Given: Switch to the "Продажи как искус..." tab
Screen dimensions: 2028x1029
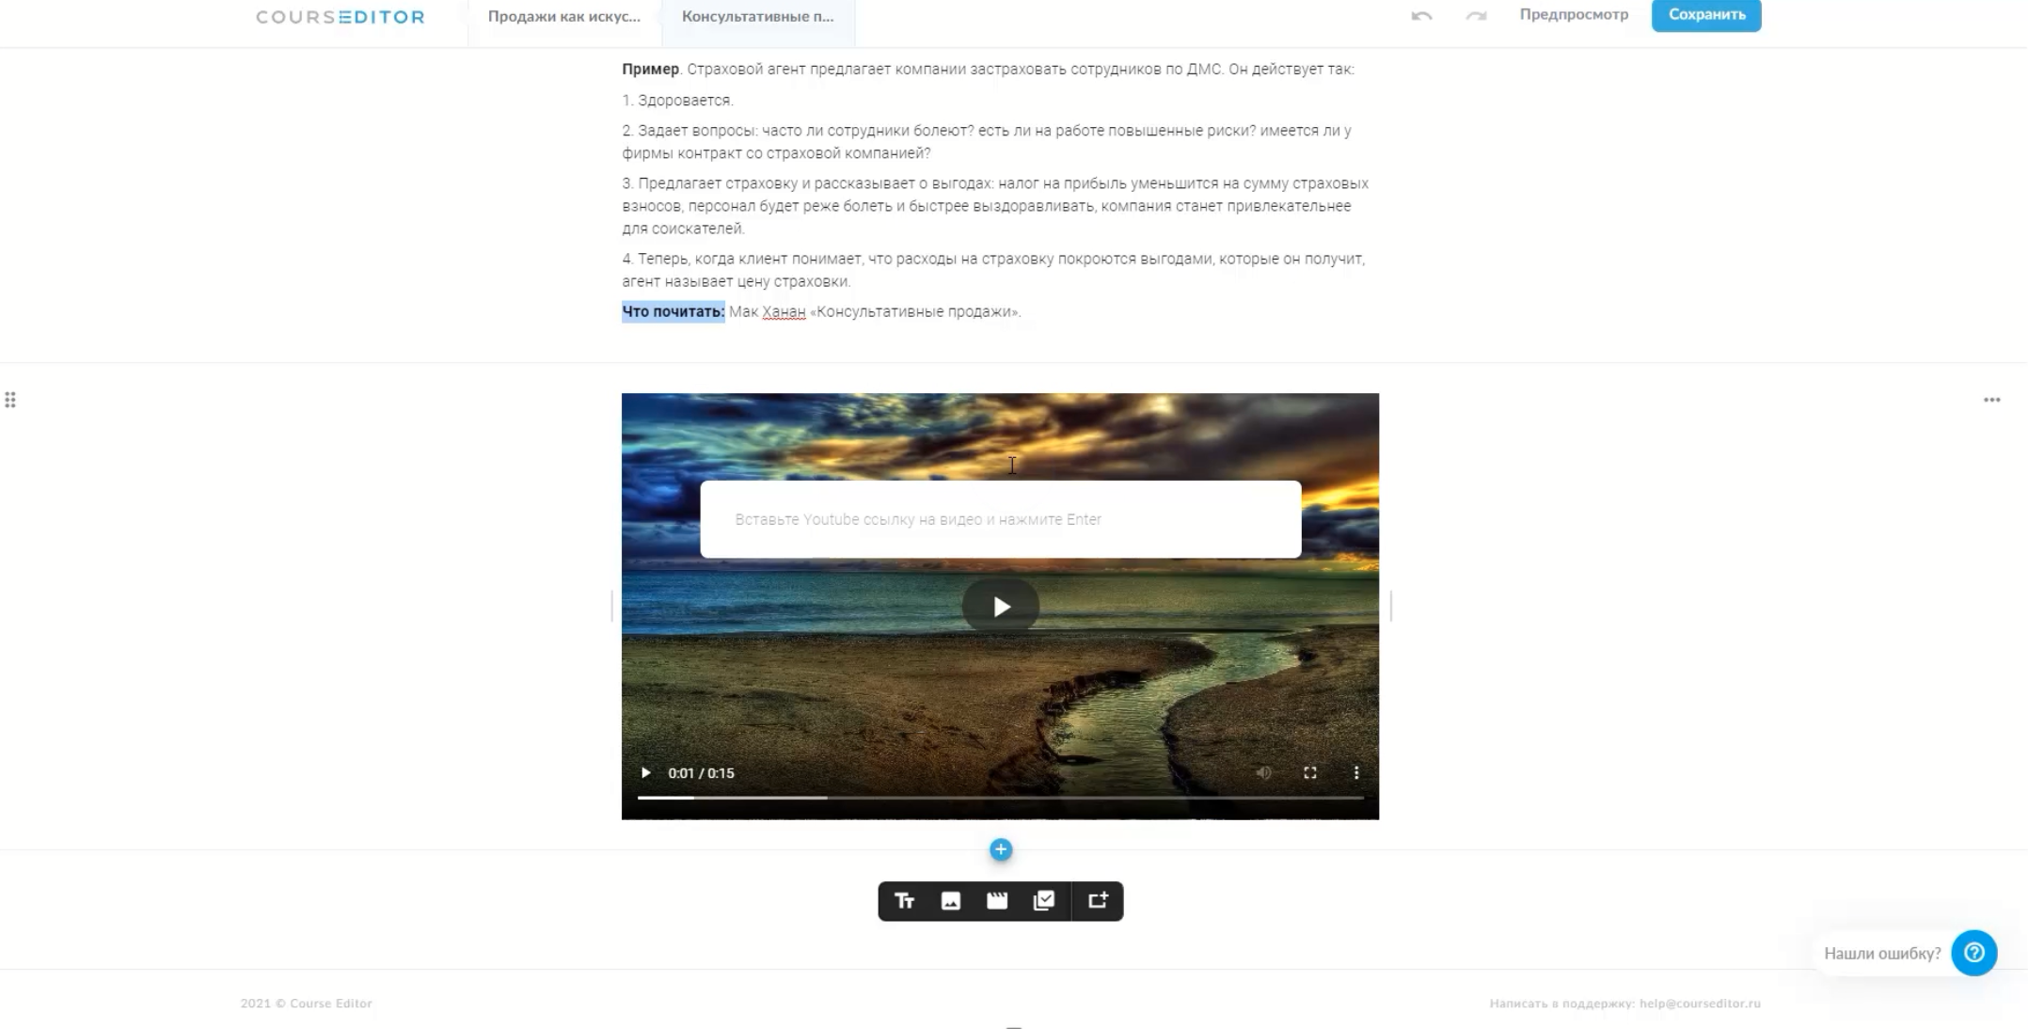Looking at the screenshot, I should [x=563, y=16].
